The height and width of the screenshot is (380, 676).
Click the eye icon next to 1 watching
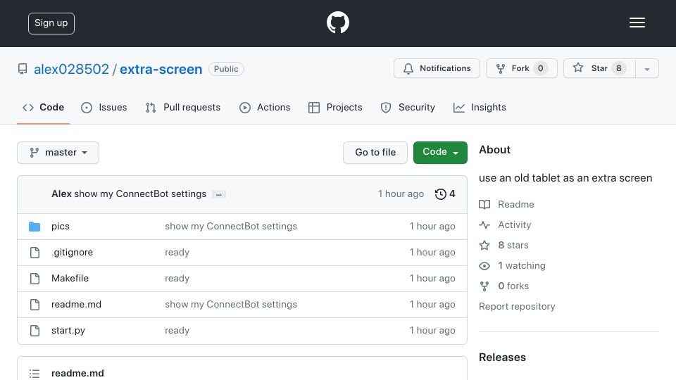coord(484,266)
